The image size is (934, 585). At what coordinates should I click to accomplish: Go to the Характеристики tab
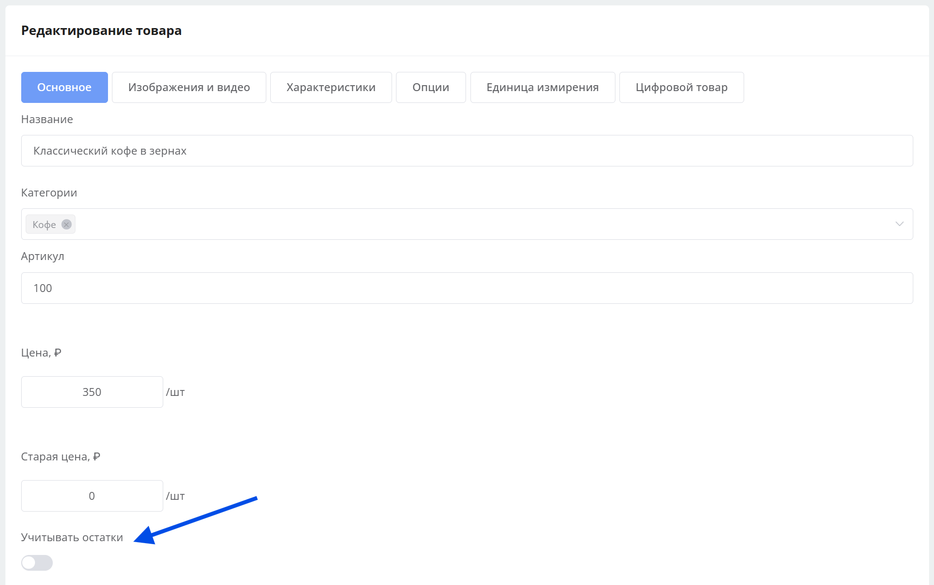click(331, 88)
